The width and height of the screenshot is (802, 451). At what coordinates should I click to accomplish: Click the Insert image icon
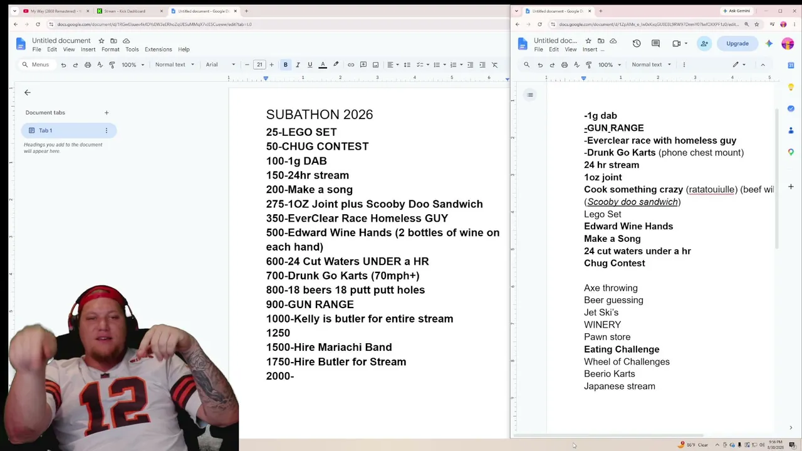click(x=375, y=65)
